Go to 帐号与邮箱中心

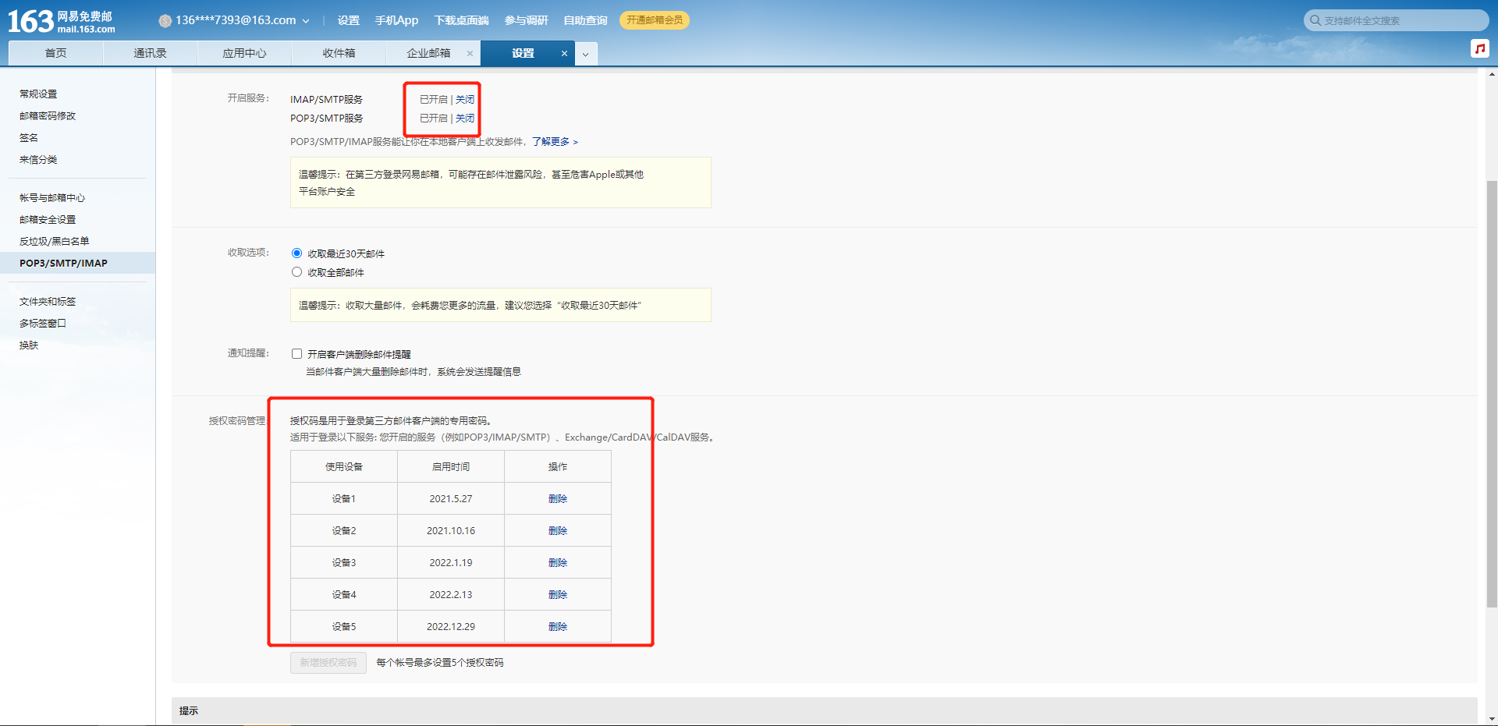pyautogui.click(x=52, y=197)
